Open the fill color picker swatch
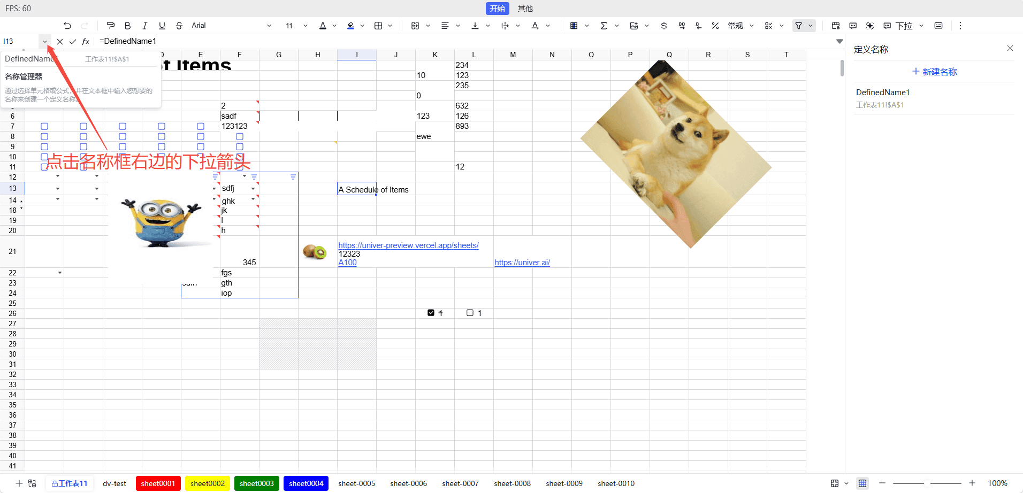Screen dimensions: 1023x493 [350, 26]
